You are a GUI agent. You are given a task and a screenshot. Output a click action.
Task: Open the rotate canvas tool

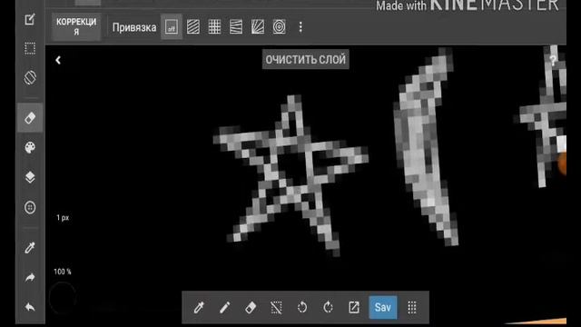(30, 77)
